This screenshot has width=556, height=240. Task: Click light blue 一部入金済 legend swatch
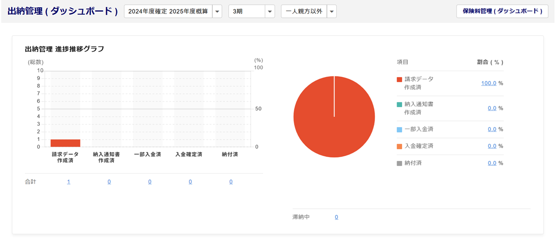[x=399, y=129]
